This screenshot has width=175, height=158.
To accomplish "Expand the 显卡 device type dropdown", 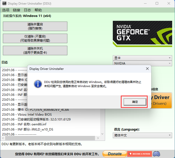I will [142, 58].
